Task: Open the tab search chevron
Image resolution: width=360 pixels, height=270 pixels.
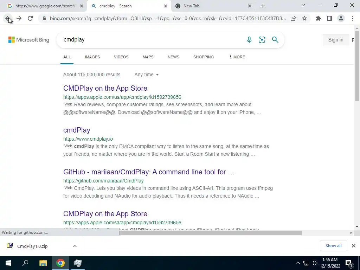Action: coord(303,5)
